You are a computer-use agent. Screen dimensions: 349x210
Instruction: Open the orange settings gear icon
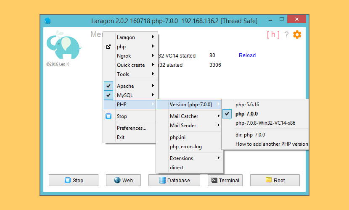tap(297, 35)
